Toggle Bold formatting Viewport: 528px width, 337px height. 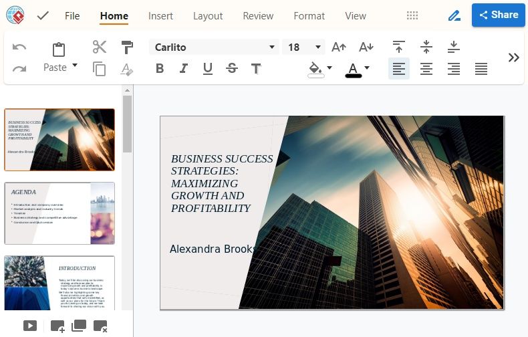coord(160,69)
